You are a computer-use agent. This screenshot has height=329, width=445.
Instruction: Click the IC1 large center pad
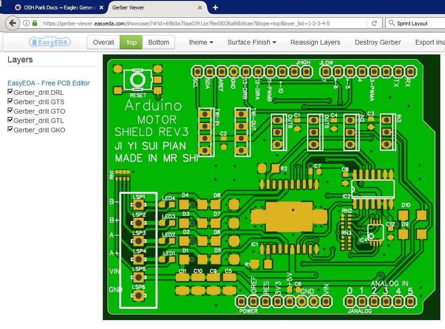pos(289,217)
